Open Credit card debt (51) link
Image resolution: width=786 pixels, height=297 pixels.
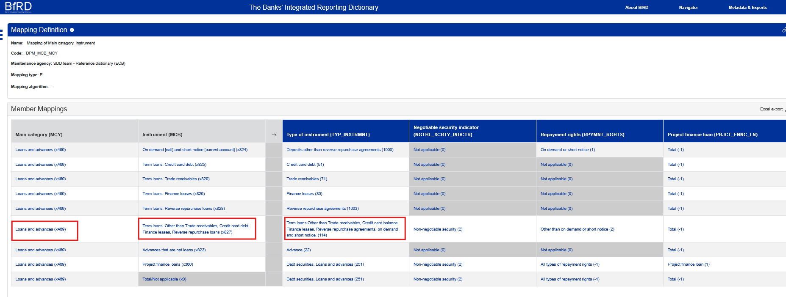(x=305, y=165)
